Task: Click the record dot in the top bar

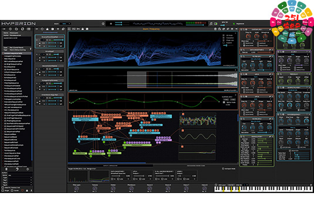Action: (111, 23)
